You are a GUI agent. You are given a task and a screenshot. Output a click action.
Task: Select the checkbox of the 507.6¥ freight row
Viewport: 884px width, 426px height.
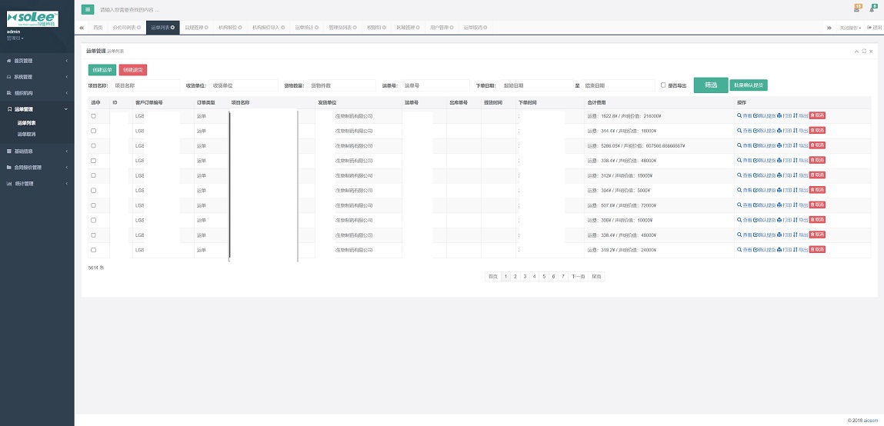point(94,205)
